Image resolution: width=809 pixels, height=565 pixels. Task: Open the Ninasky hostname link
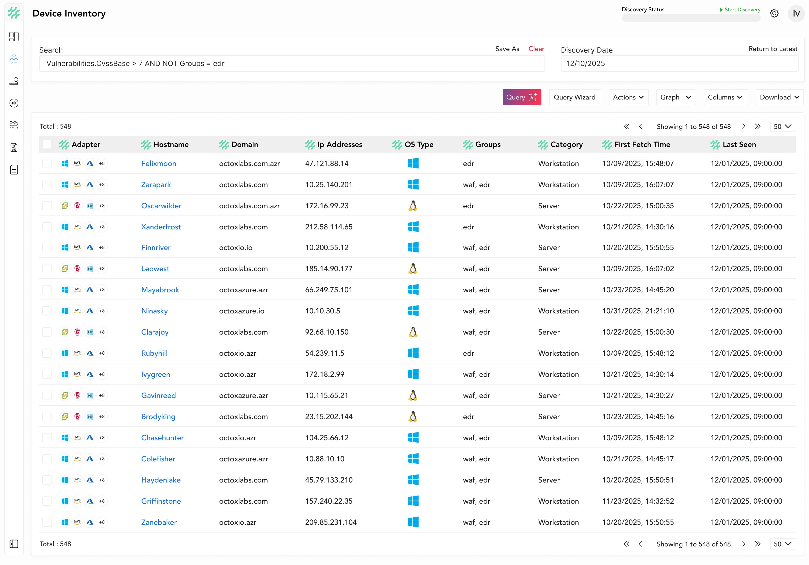tap(154, 311)
